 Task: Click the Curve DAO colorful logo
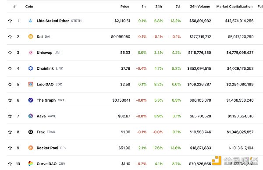point(31,163)
